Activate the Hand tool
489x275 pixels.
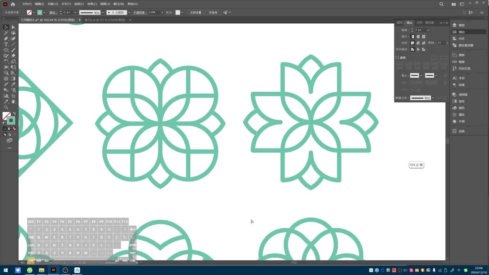tap(13, 102)
